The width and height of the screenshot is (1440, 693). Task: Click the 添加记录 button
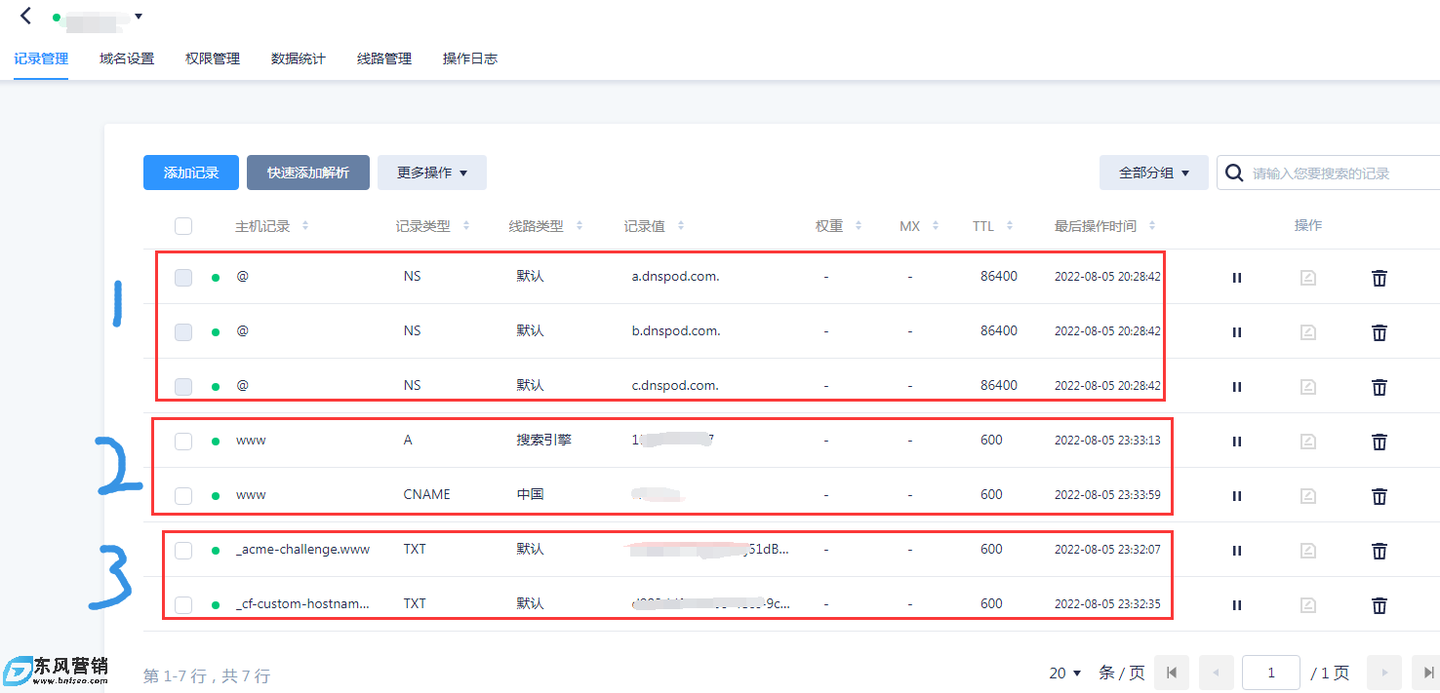click(x=190, y=173)
